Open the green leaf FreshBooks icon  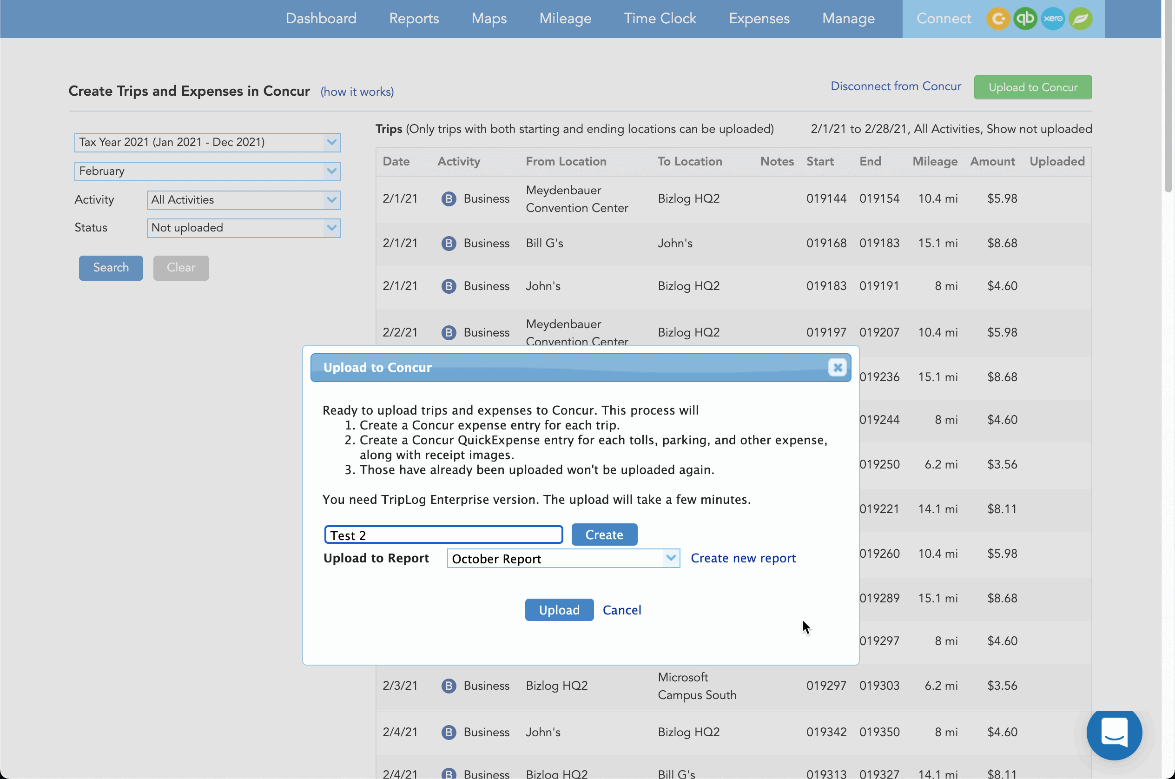[x=1080, y=19]
